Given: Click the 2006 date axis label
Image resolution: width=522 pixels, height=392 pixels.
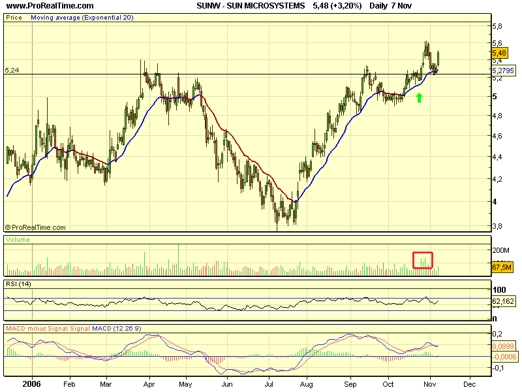Looking at the screenshot, I should 31,384.
